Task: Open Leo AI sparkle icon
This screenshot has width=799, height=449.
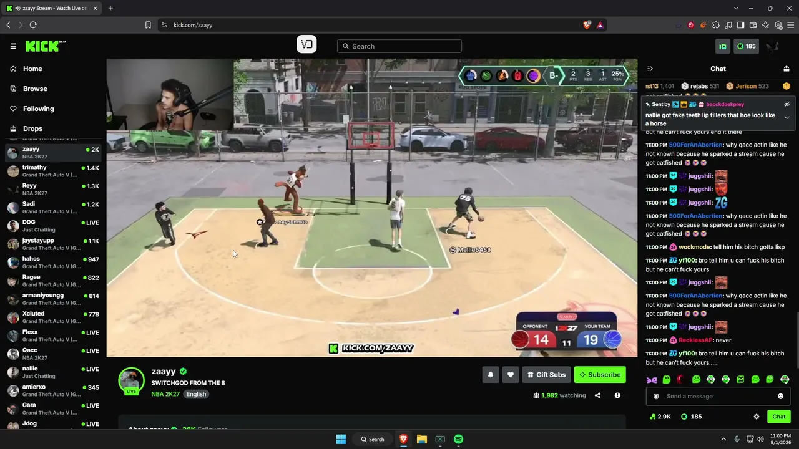Action: click(x=766, y=25)
